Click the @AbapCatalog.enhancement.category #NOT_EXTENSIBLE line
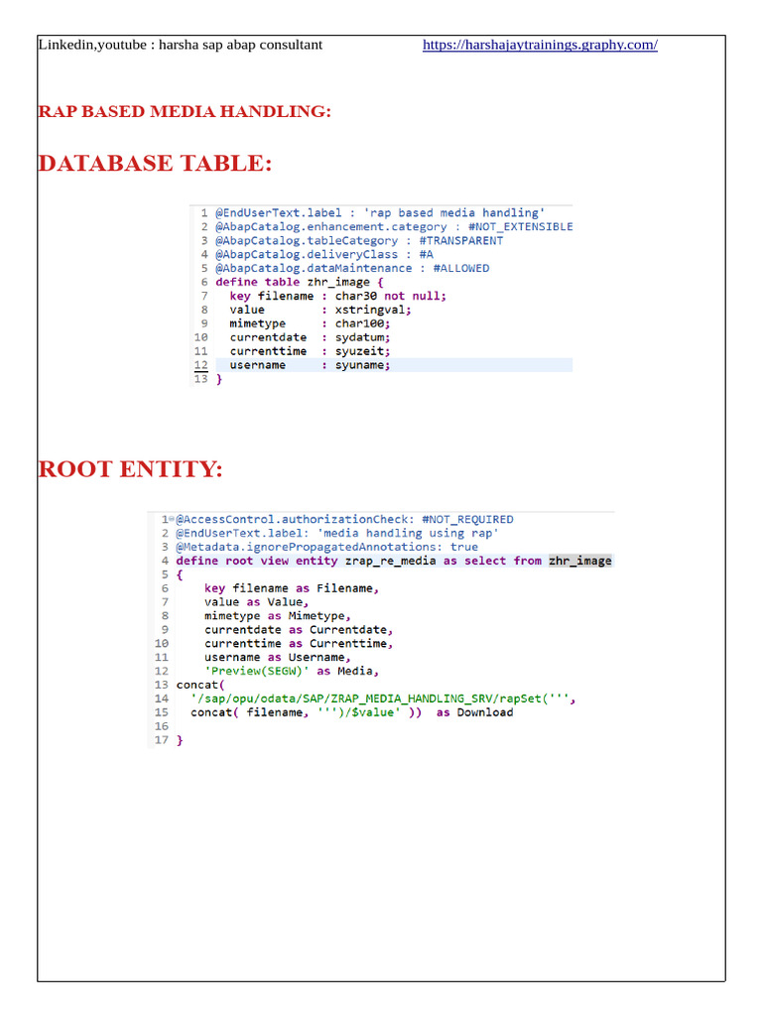 pyautogui.click(x=394, y=227)
